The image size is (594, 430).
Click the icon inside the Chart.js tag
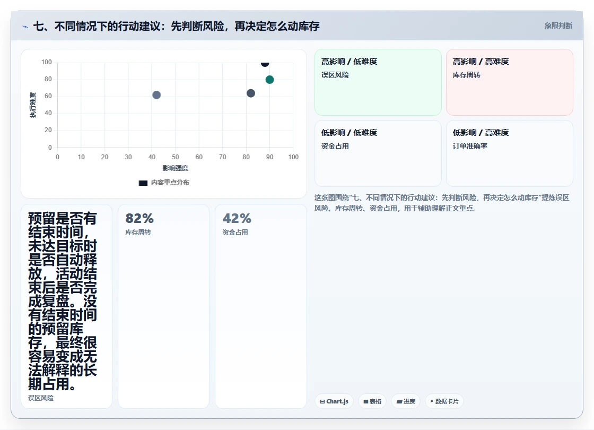322,401
